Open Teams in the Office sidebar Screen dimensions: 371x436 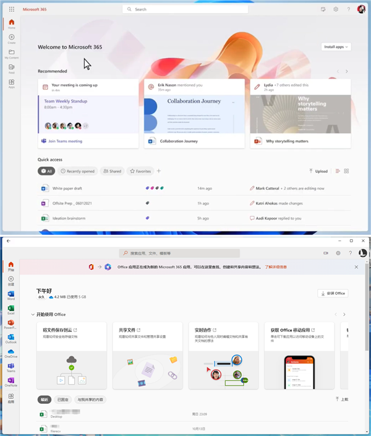[11, 367]
